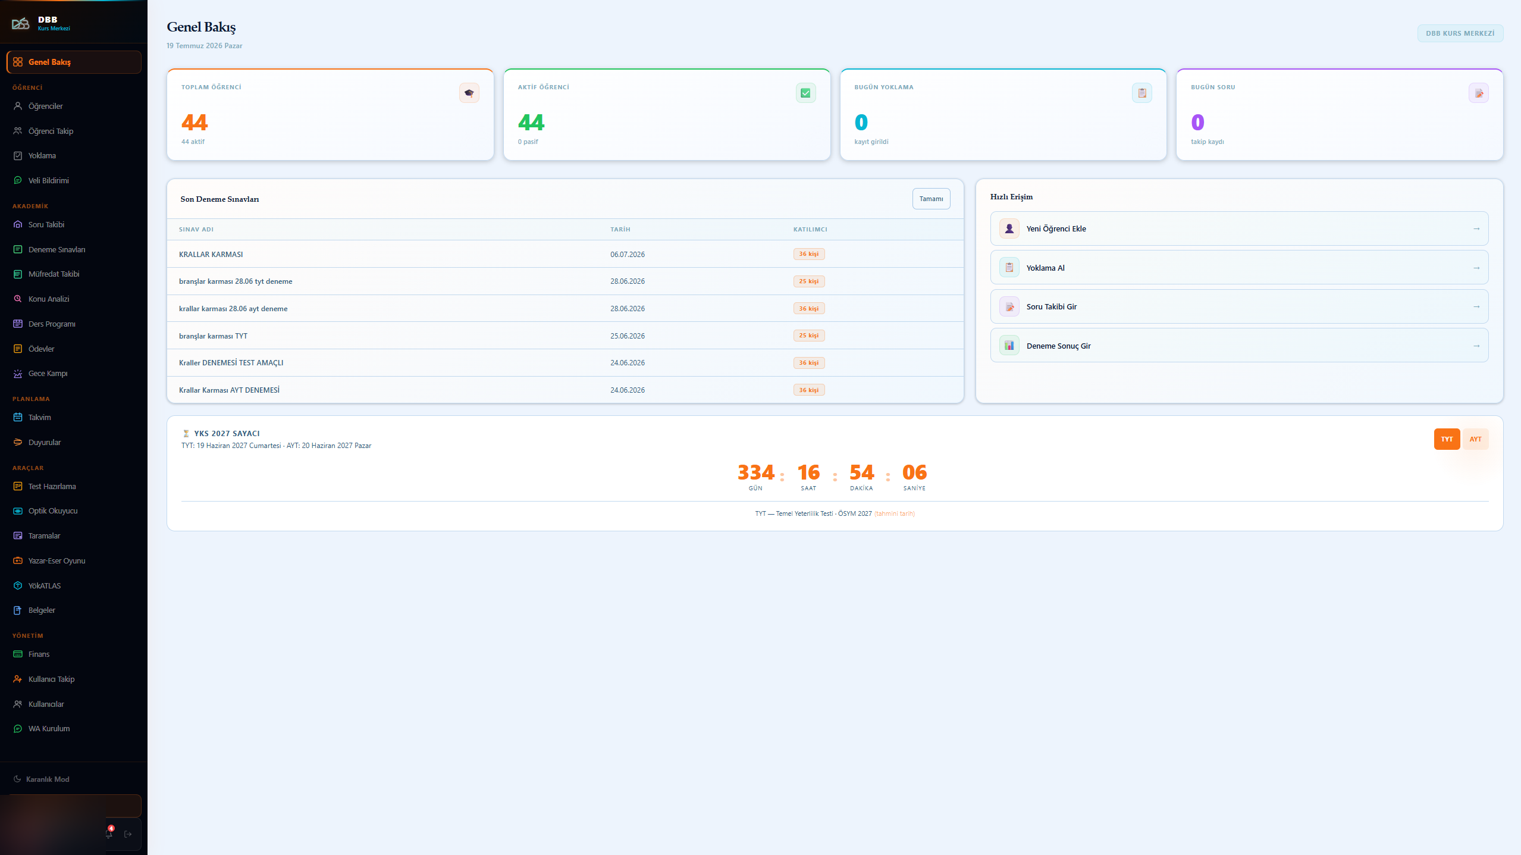1521x855 pixels.
Task: Click 'krallar karması 28.06 ayt deneme' row
Action: pos(565,308)
